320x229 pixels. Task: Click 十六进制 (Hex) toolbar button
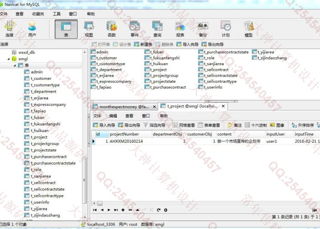[256, 125]
